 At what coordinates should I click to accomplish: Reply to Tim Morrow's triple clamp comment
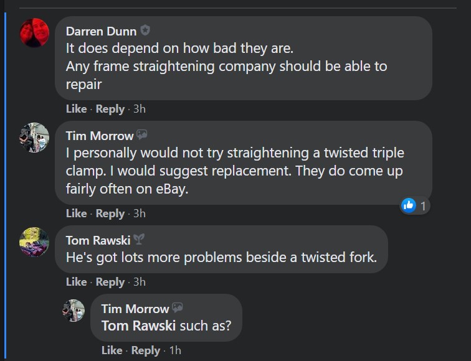110,214
